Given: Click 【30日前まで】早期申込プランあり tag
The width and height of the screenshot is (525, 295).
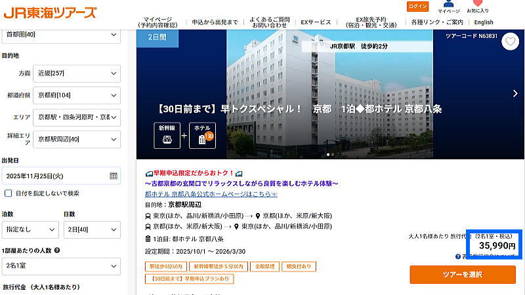Looking at the screenshot, I should click(x=189, y=279).
